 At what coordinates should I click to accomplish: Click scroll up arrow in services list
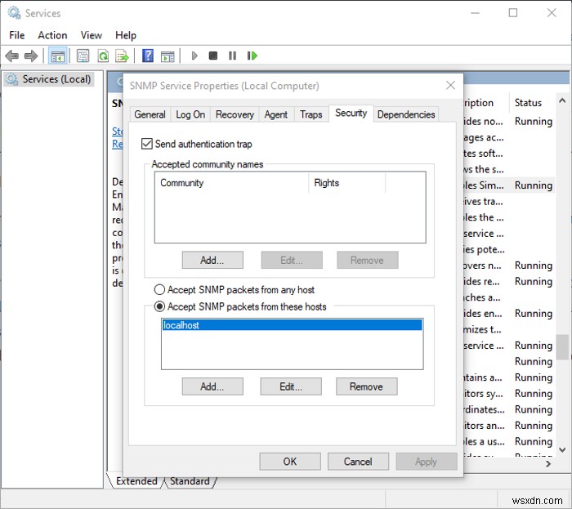click(x=562, y=100)
